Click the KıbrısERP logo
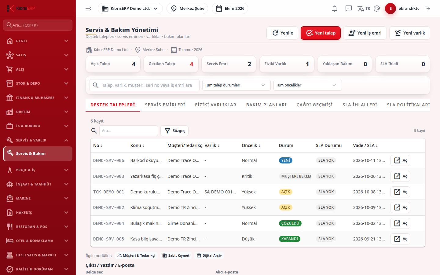Image resolution: width=440 pixels, height=275 pixels. click(x=21, y=8)
